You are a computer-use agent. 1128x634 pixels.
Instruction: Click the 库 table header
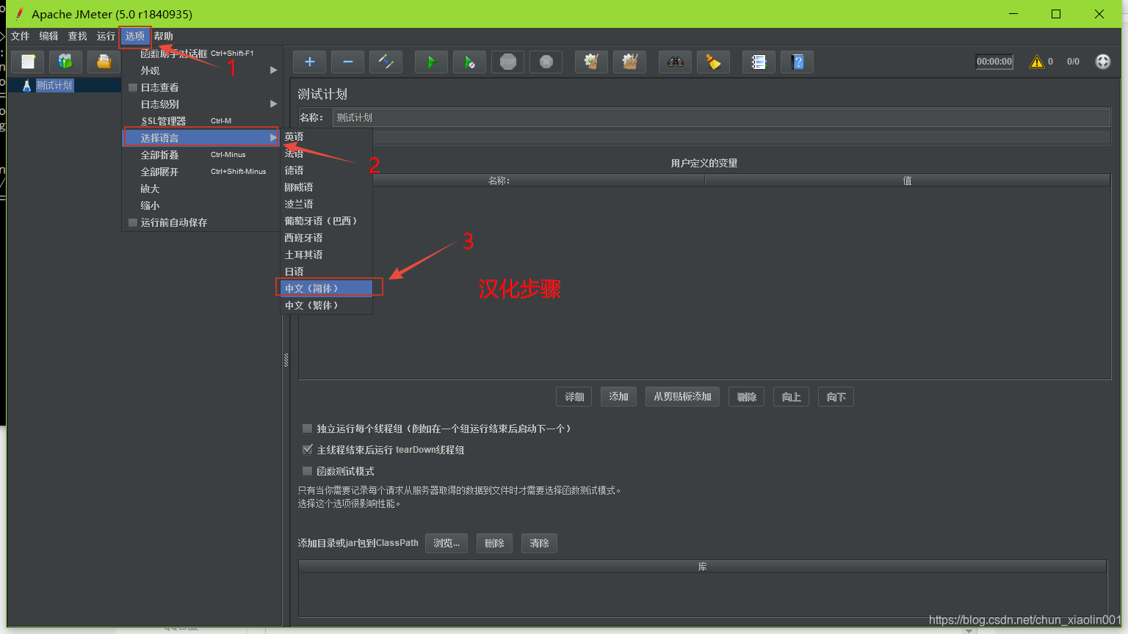703,566
